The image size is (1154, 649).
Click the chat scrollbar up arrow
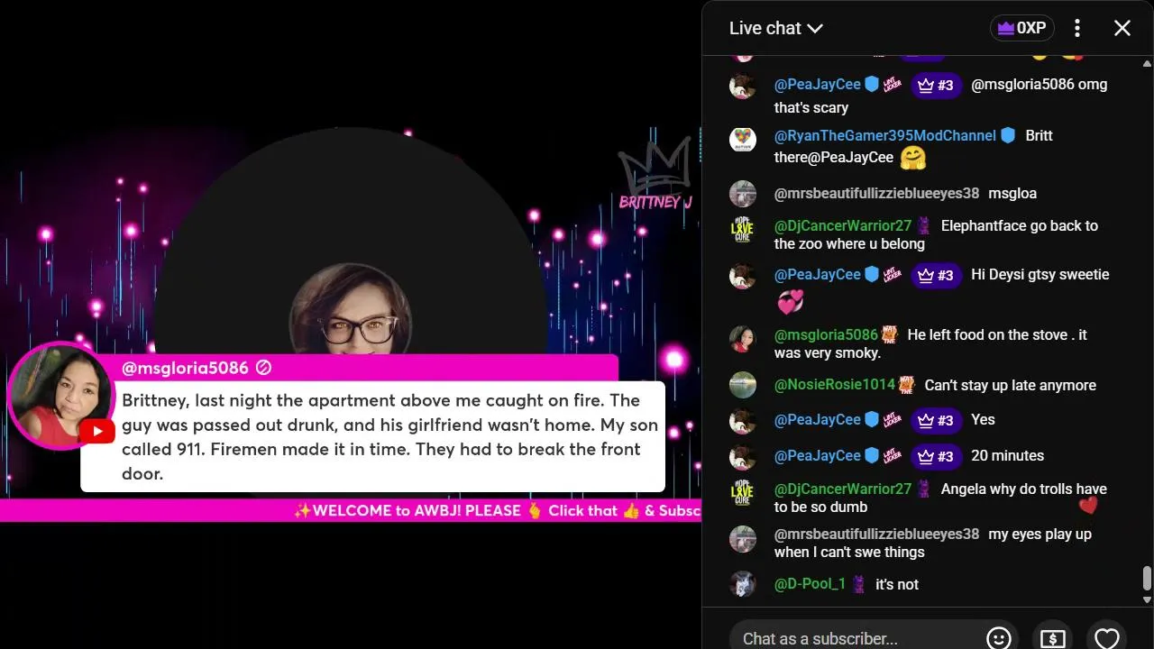click(1147, 63)
